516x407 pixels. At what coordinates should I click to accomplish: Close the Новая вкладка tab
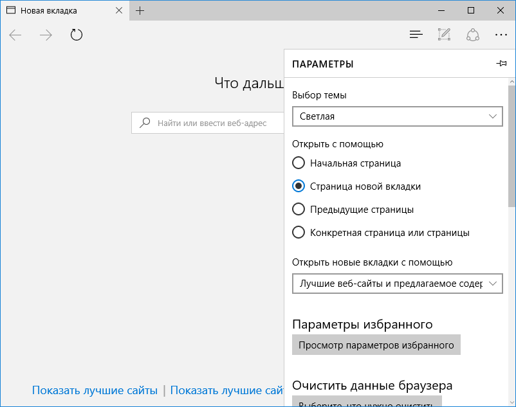[x=119, y=10]
